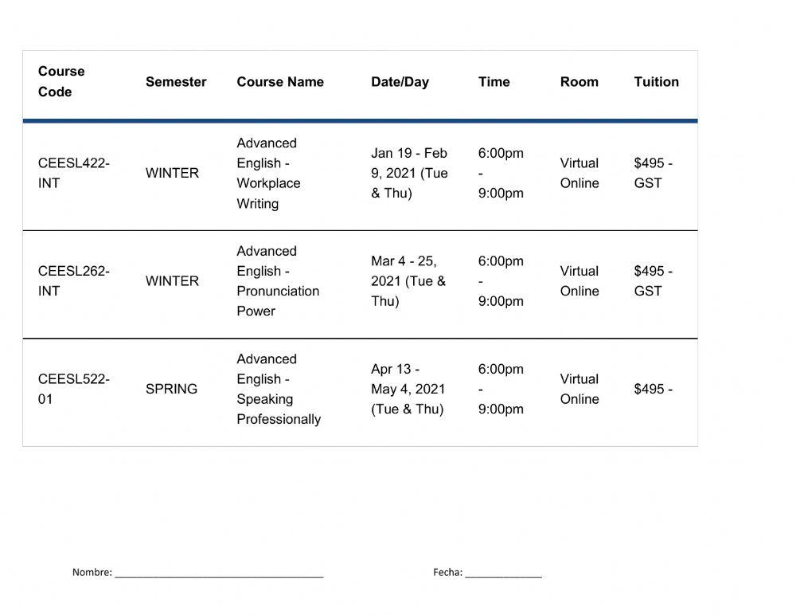Select the Jan 19 - Feb 9, 2021 date cell
The width and height of the screenshot is (796, 615).
[x=409, y=173]
